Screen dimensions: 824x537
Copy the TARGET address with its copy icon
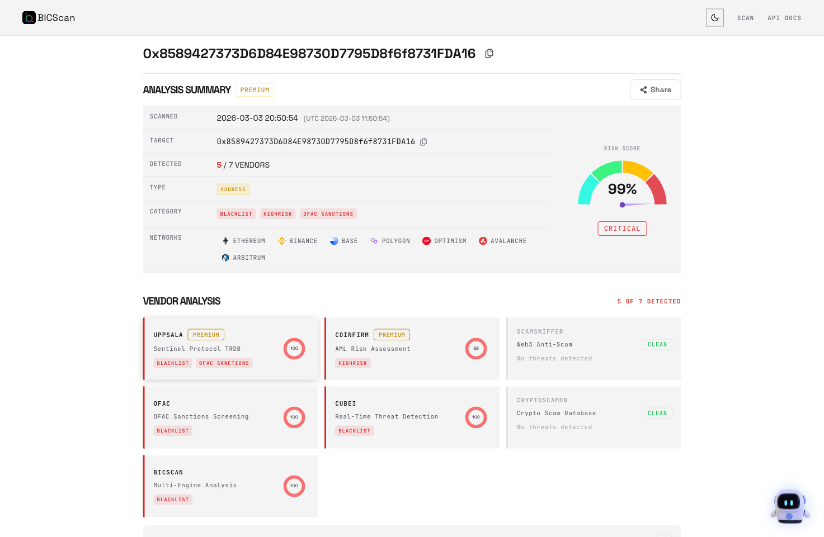[423, 141]
